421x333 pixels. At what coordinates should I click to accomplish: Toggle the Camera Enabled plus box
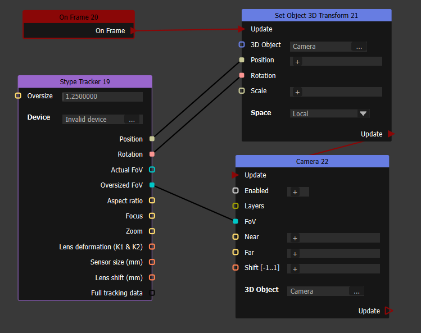[295, 192]
